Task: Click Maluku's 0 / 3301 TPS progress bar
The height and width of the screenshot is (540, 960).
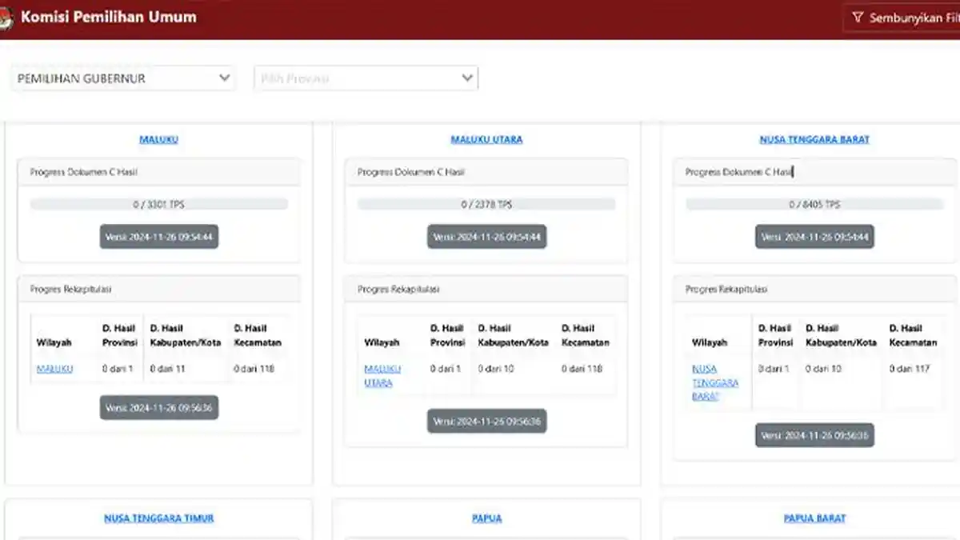Action: coord(158,205)
